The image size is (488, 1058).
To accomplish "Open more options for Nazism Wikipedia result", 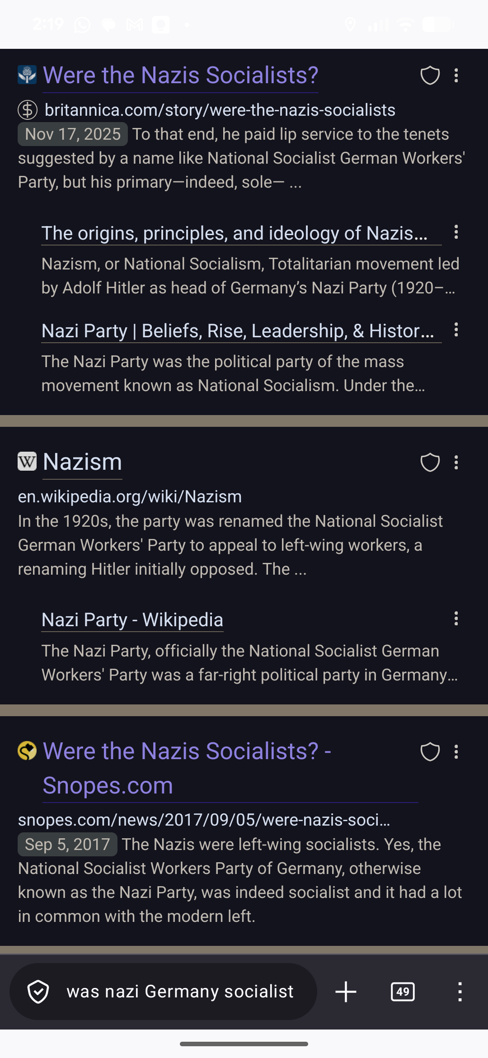I will click(456, 463).
